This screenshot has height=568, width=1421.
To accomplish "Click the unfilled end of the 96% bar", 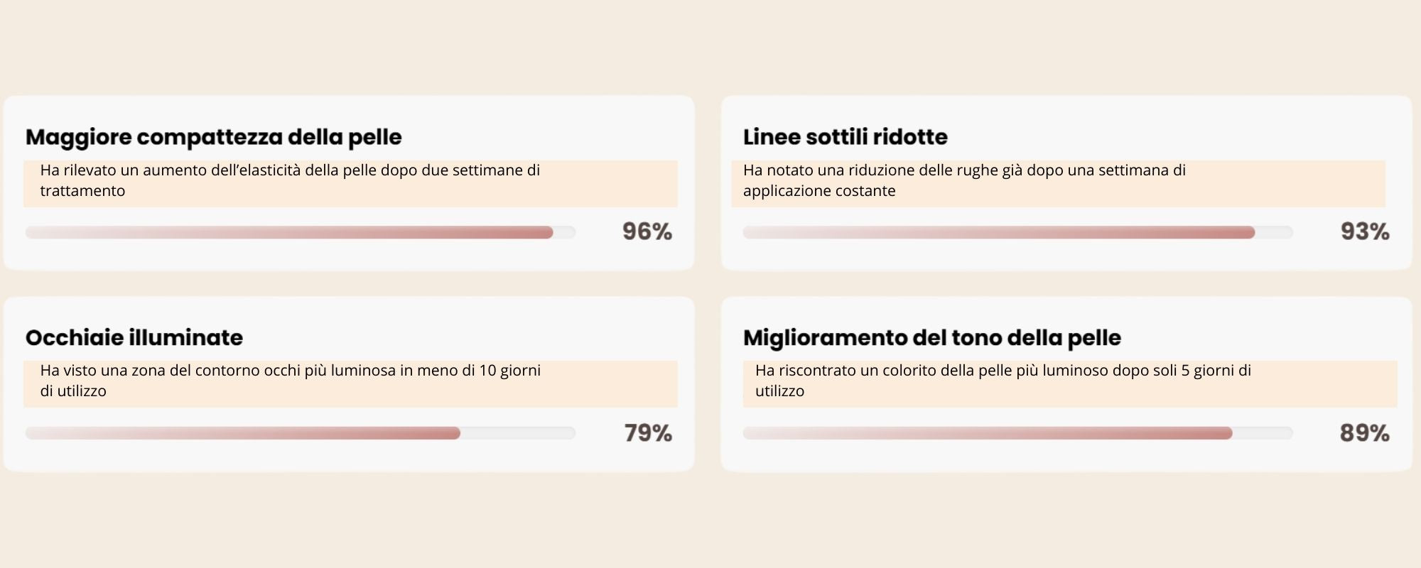I will [564, 232].
